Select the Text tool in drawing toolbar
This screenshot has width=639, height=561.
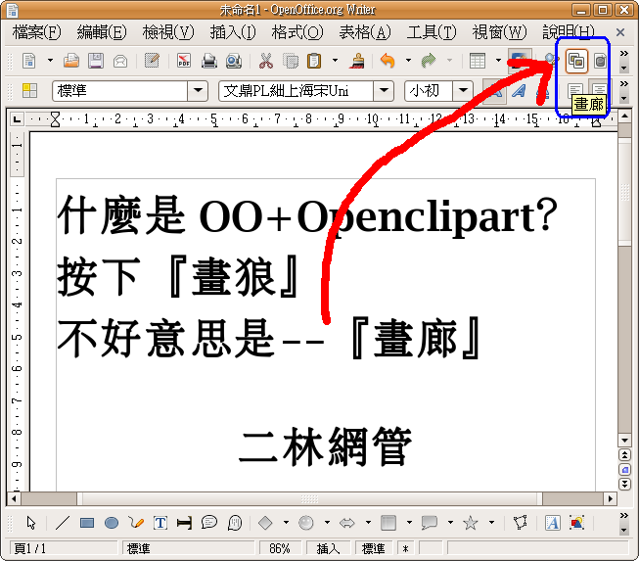pyautogui.click(x=160, y=523)
